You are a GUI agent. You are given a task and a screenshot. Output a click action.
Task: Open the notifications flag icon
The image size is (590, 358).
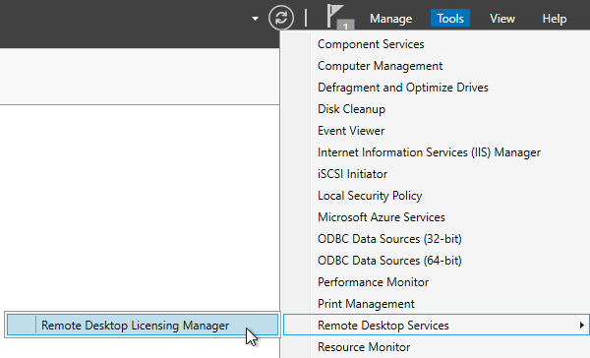click(340, 18)
